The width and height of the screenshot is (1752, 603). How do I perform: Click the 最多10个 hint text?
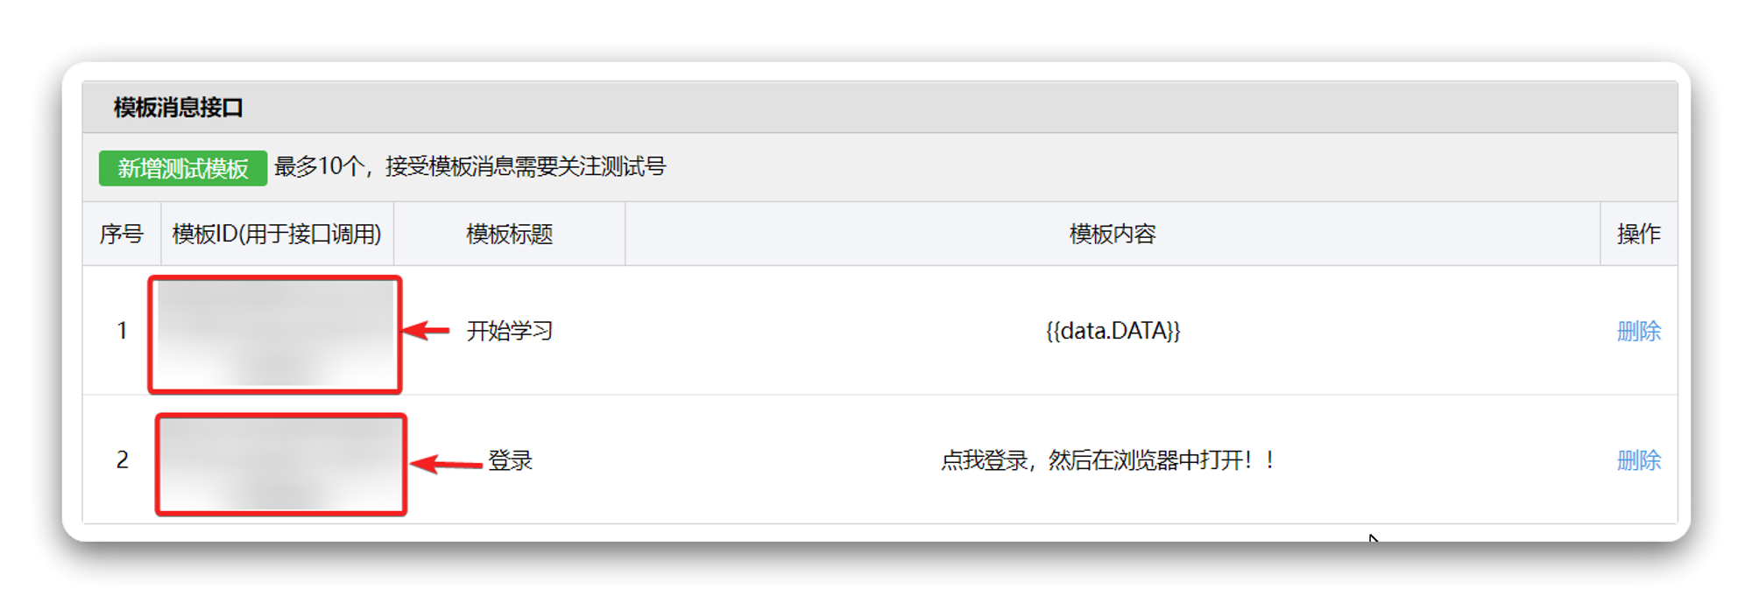point(470,166)
